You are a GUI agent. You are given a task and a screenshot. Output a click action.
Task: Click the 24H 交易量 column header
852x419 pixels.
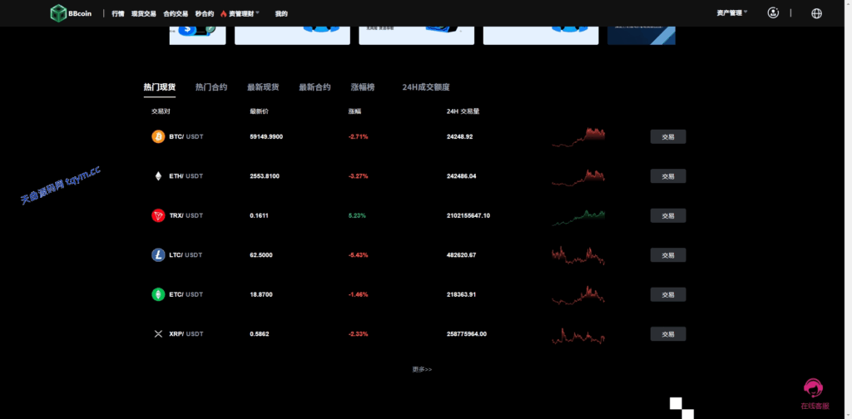[463, 111]
